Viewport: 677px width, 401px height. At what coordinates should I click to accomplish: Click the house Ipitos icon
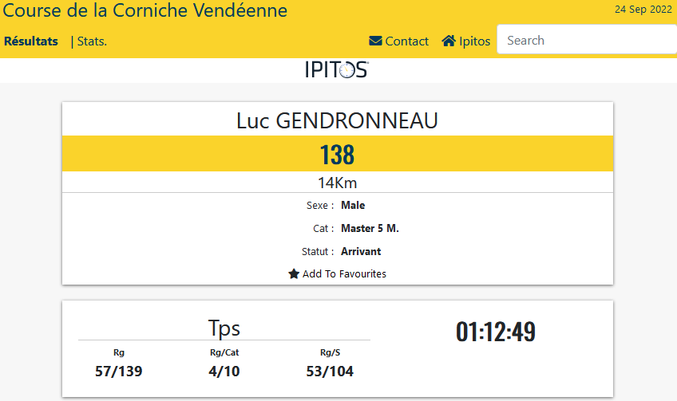(x=449, y=41)
